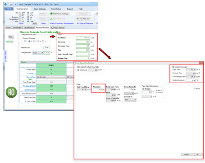
Task: Click the Feed Flow input field
Action: (x=83, y=38)
